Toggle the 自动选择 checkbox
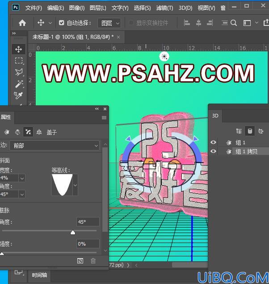 tap(62, 23)
